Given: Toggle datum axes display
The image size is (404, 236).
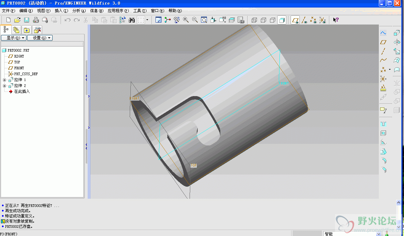Looking at the screenshot, I should pyautogui.click(x=305, y=20).
